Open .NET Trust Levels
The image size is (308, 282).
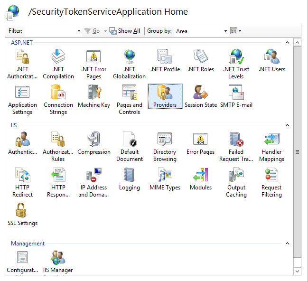[x=236, y=64]
